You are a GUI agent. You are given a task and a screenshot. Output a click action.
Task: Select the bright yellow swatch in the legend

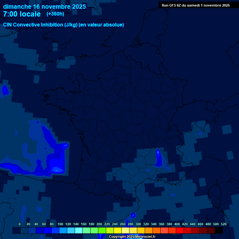pyautogui.click(x=117, y=231)
